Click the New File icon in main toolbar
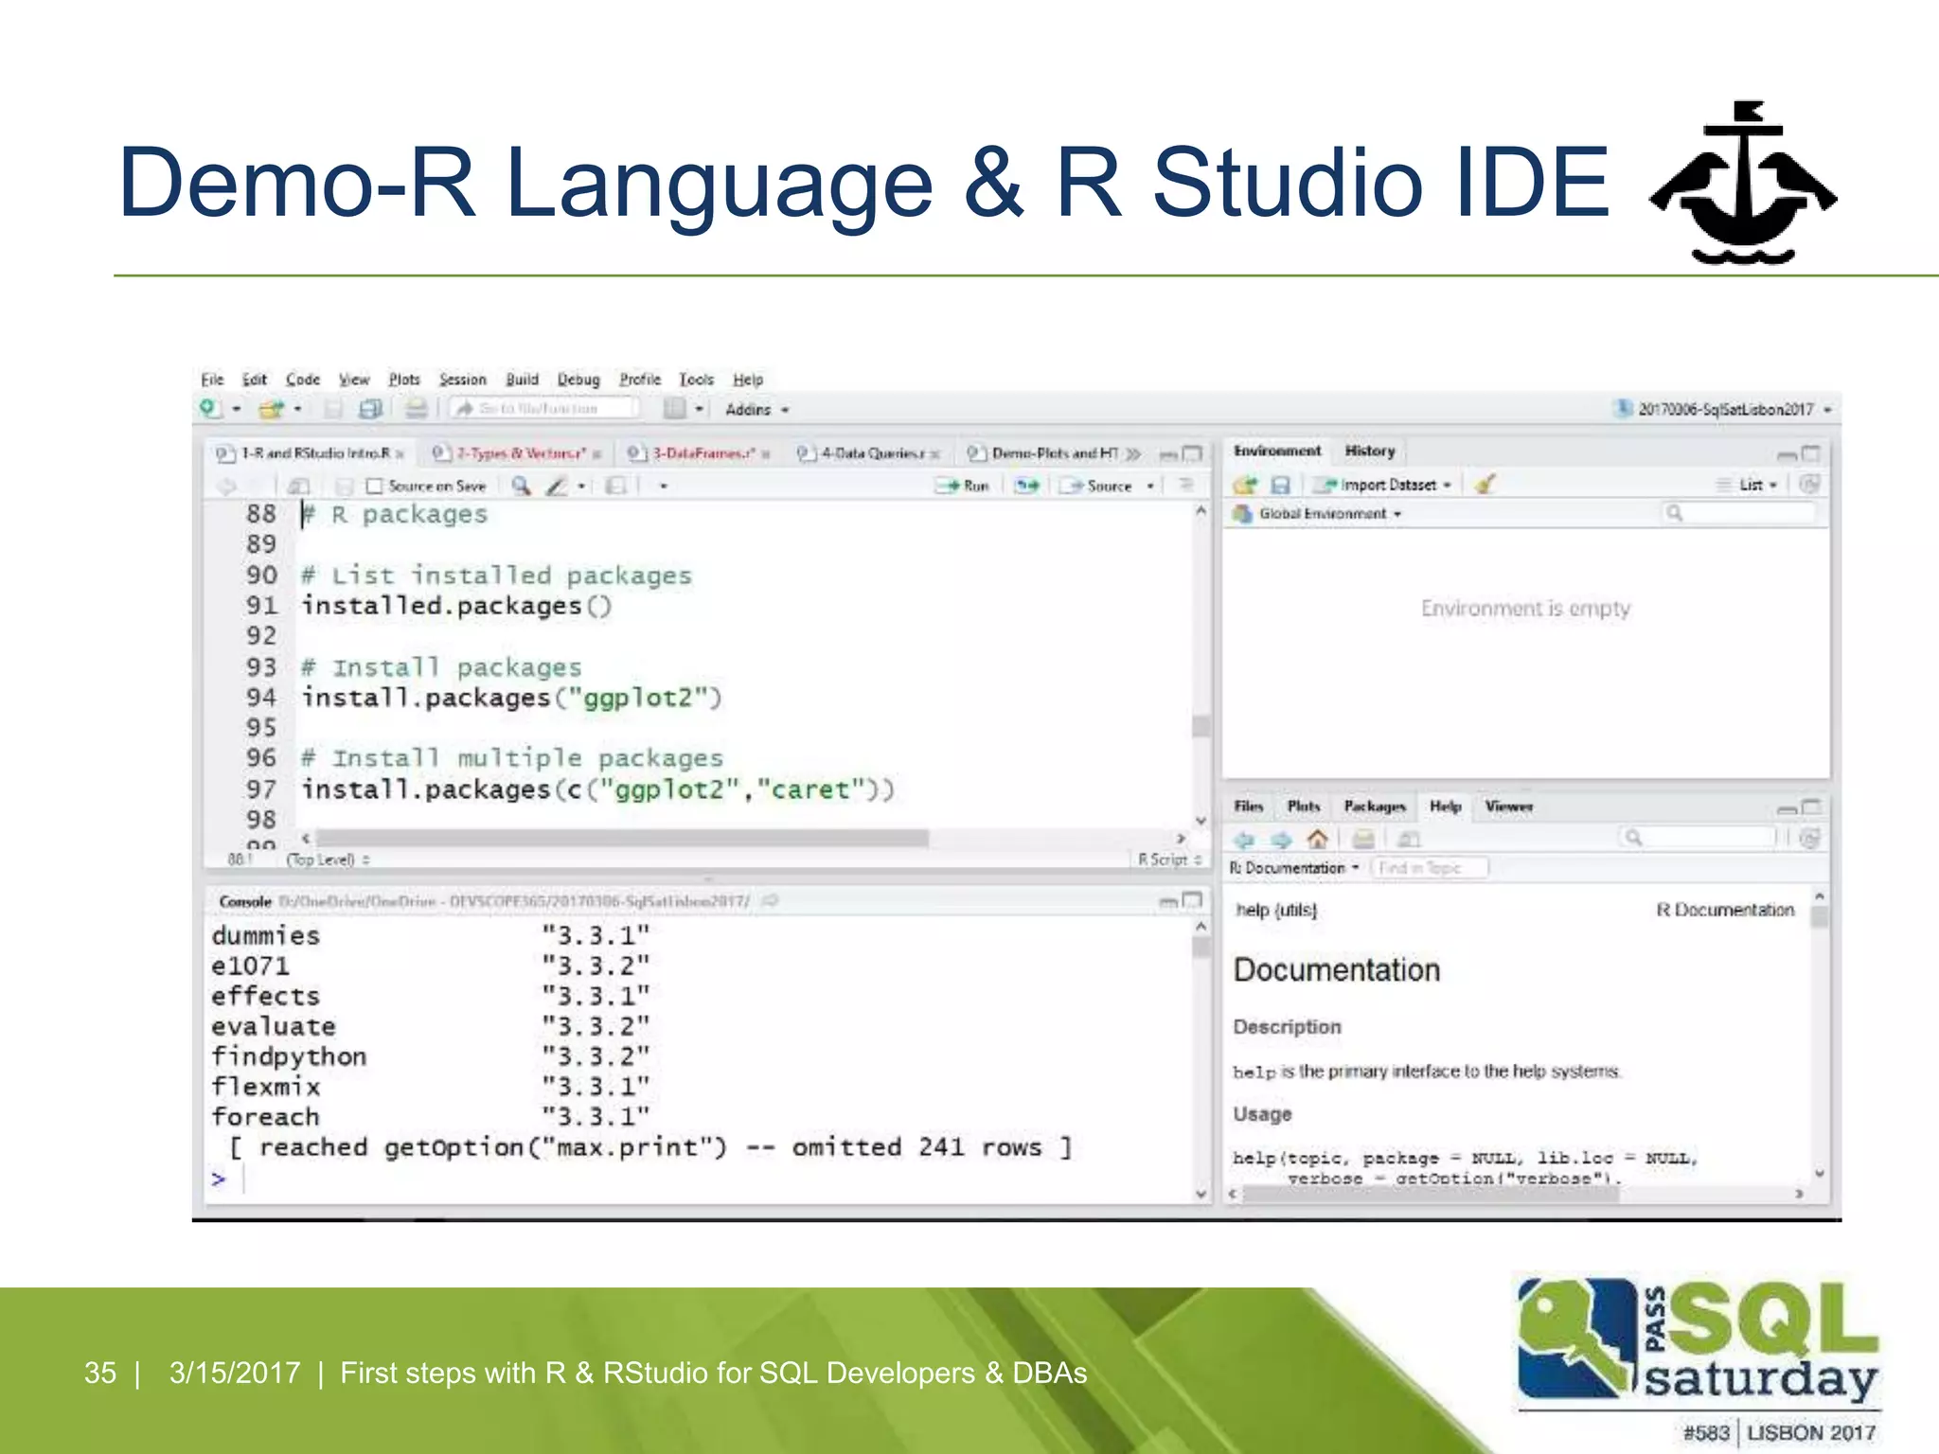The height and width of the screenshot is (1454, 1939). (210, 409)
